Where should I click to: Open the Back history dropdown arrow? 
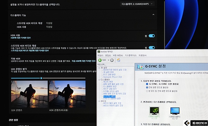(108, 60)
